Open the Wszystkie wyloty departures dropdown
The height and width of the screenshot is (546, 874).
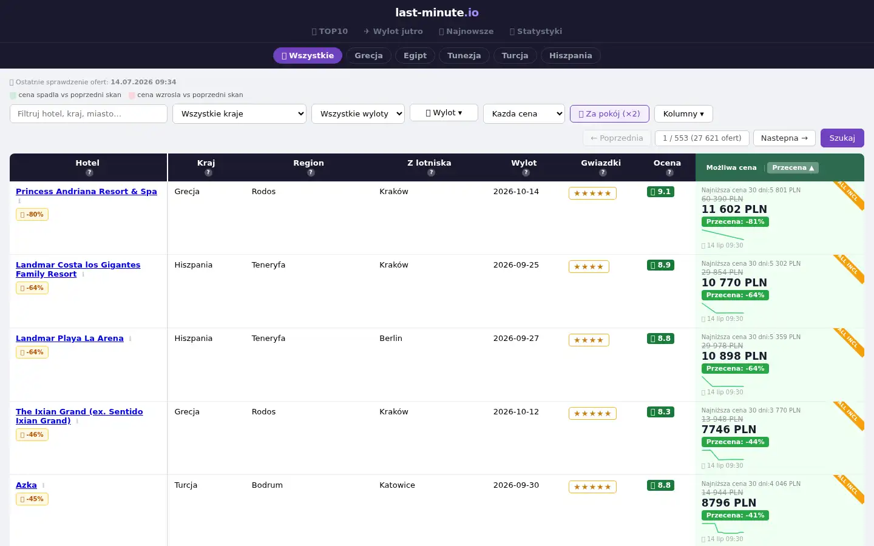click(x=358, y=114)
